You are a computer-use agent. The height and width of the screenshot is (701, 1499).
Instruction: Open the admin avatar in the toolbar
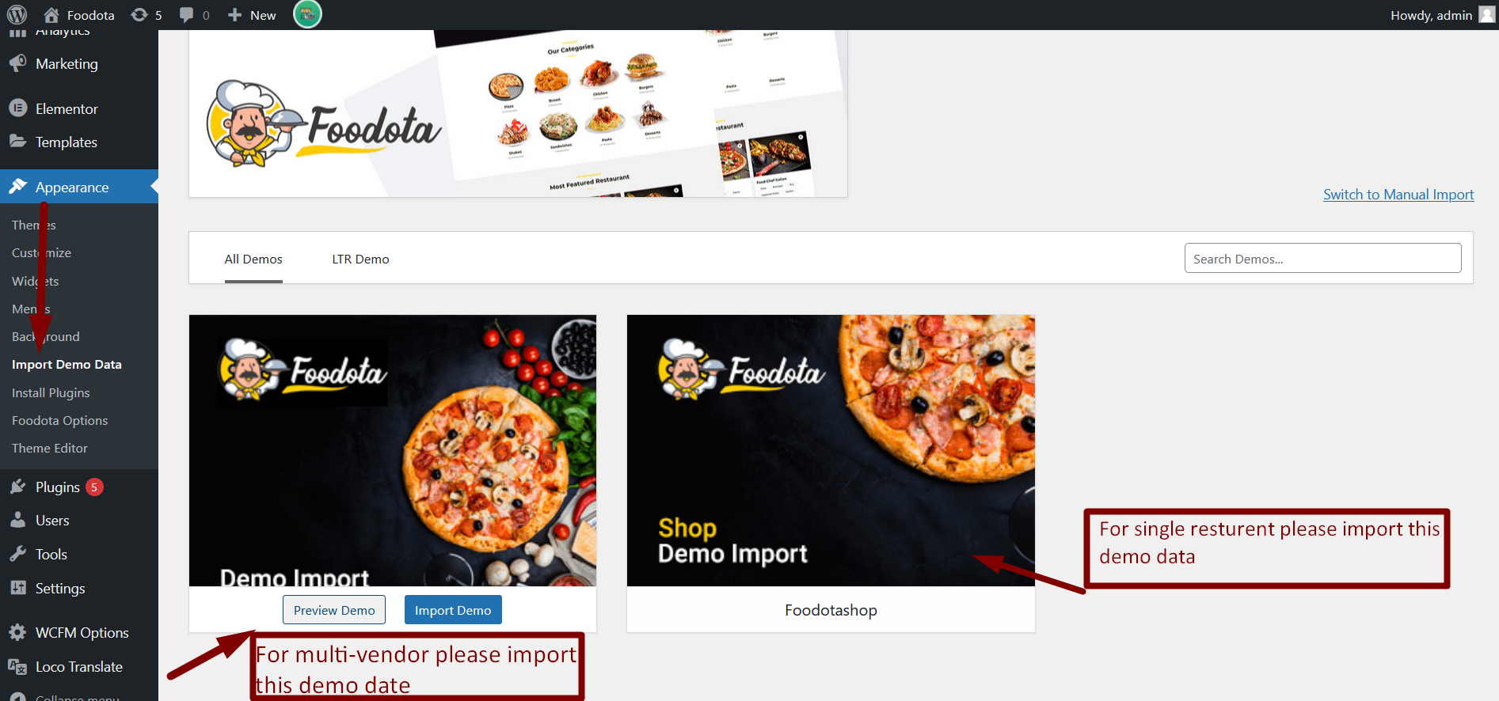click(x=1486, y=15)
